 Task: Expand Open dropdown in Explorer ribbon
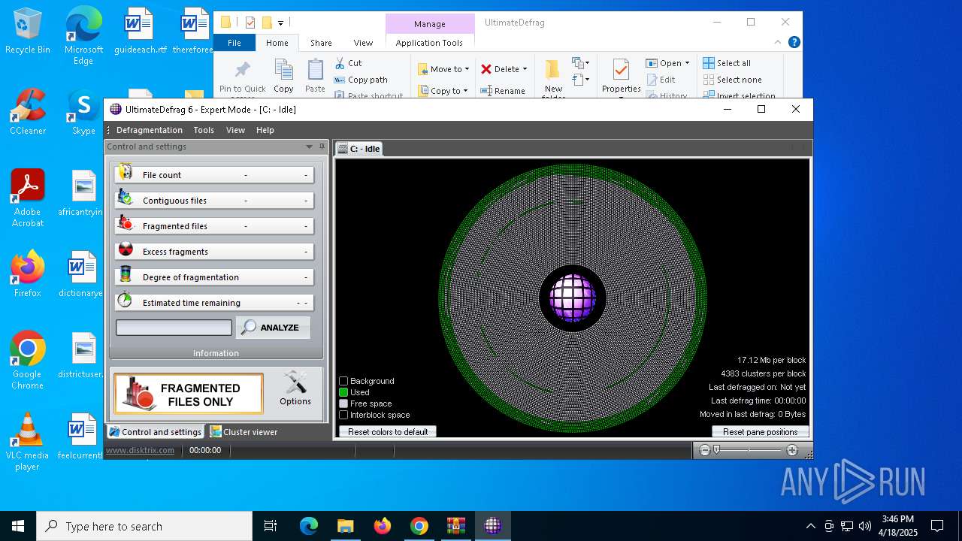click(x=687, y=63)
